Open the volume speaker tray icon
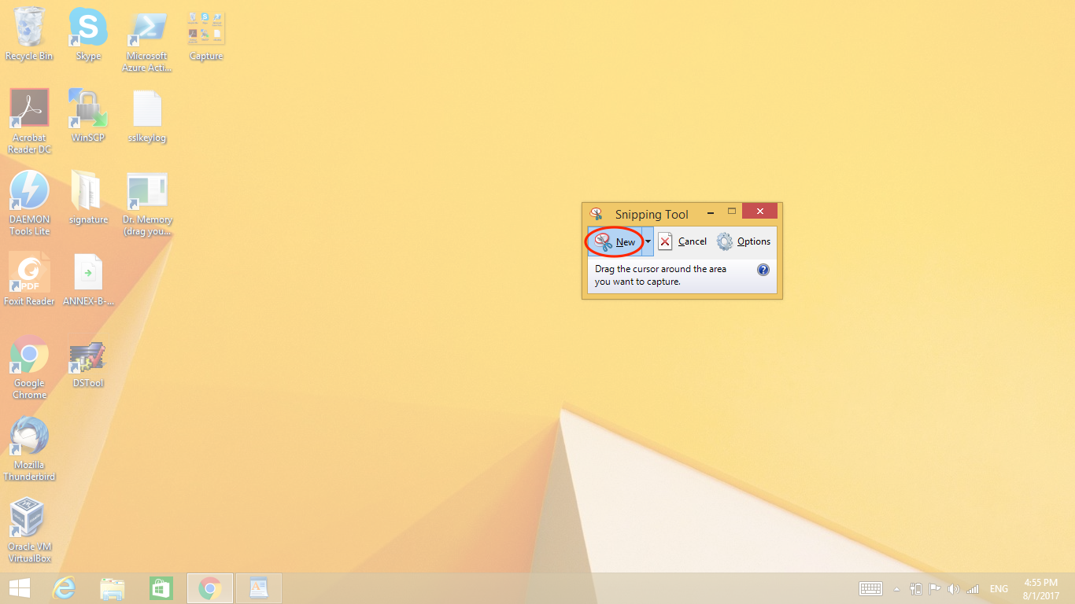1075x604 pixels. tap(954, 589)
